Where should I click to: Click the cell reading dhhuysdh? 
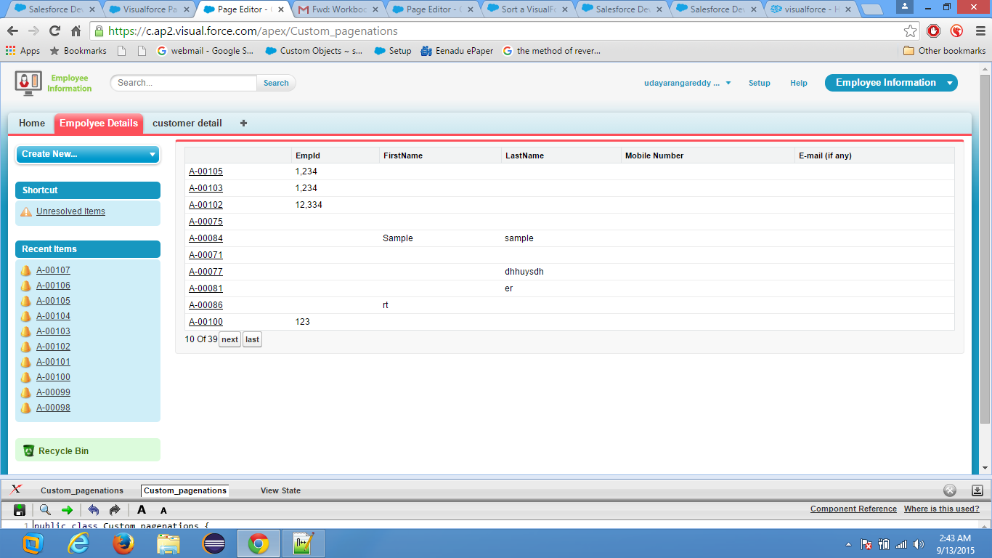point(524,272)
